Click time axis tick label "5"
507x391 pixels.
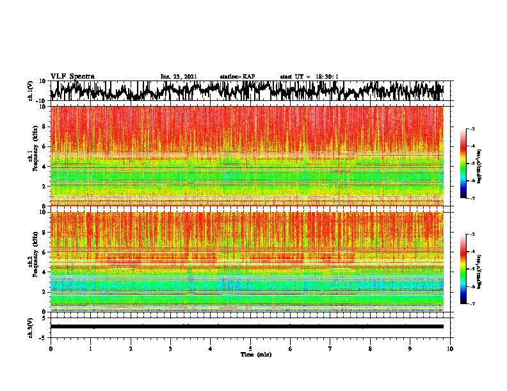click(x=250, y=349)
